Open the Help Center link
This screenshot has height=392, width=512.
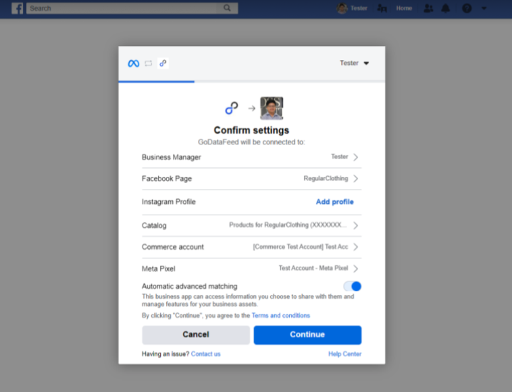pos(344,354)
